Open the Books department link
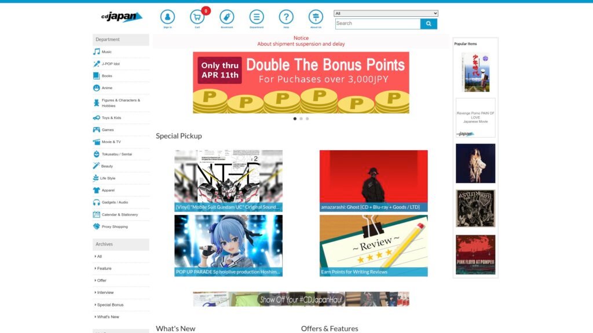Image resolution: width=593 pixels, height=333 pixels. click(x=107, y=76)
